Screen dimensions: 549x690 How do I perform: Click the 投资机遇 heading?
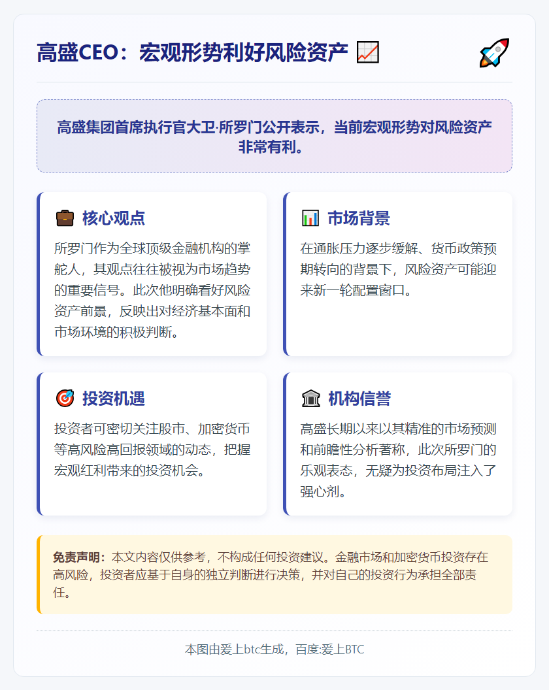[114, 399]
